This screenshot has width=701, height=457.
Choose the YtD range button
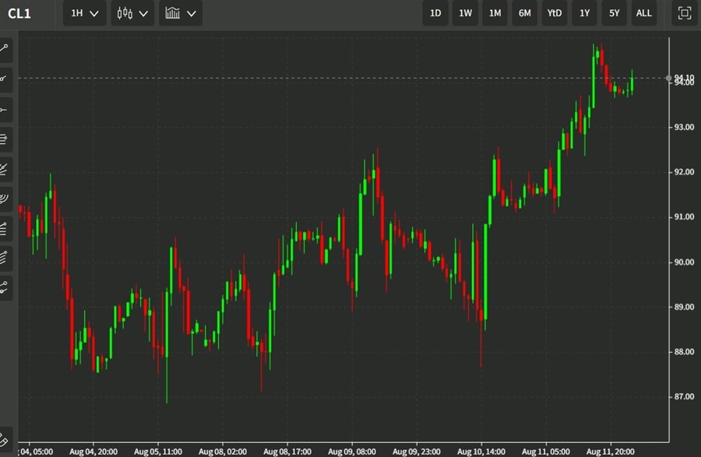click(x=554, y=13)
